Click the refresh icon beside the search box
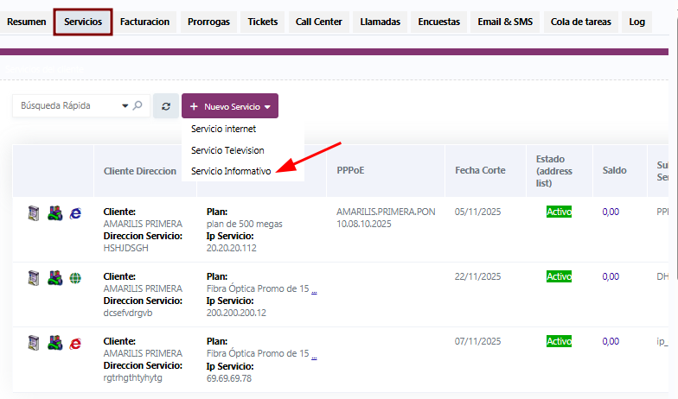This screenshot has width=678, height=399. 165,106
